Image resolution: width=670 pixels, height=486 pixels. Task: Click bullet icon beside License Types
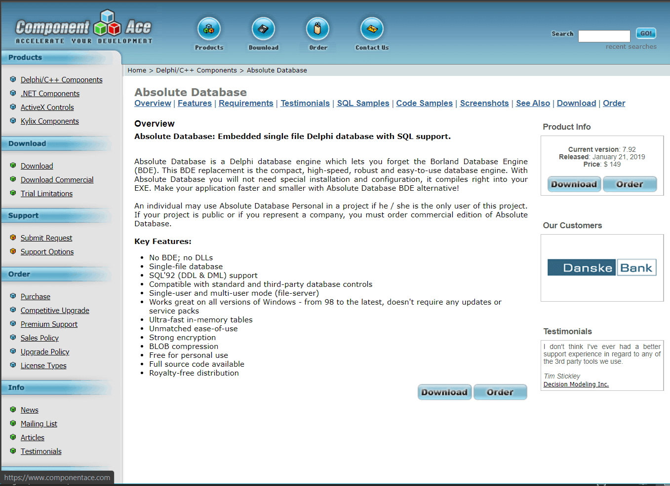[x=13, y=365]
